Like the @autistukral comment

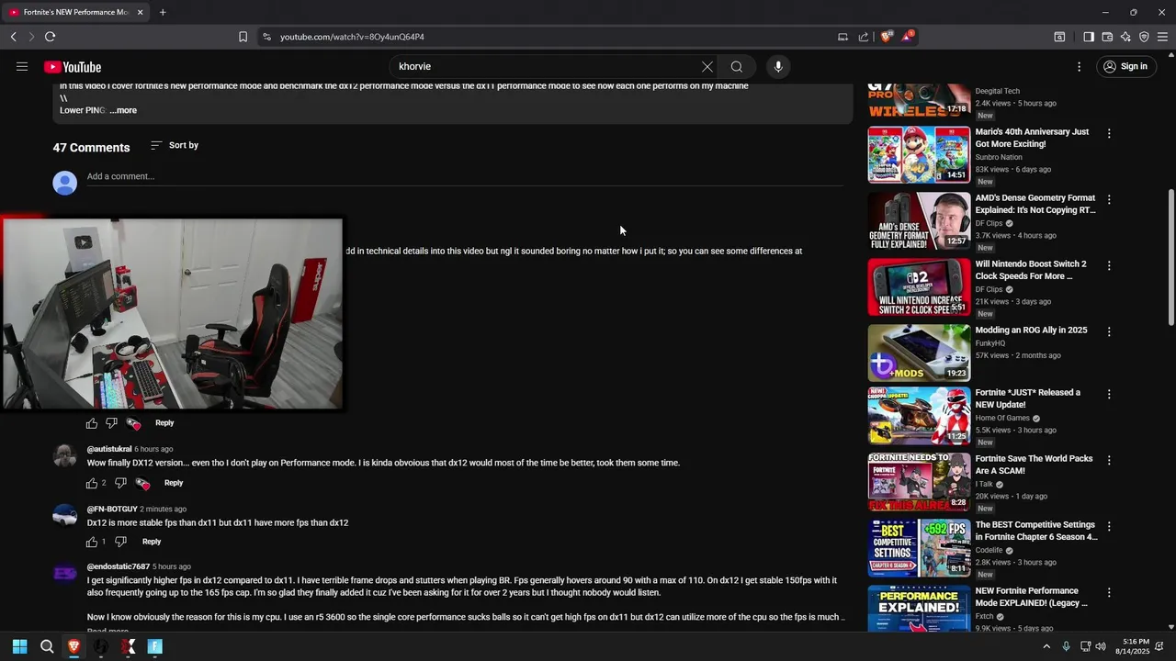92,483
